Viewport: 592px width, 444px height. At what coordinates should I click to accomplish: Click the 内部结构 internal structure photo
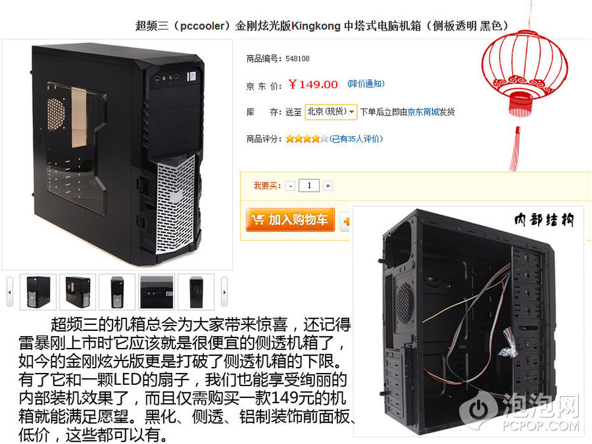(x=468, y=321)
